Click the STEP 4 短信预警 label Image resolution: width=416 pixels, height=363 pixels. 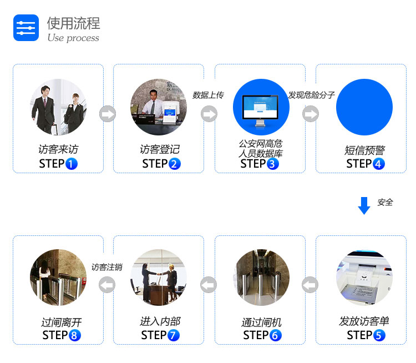coord(365,150)
